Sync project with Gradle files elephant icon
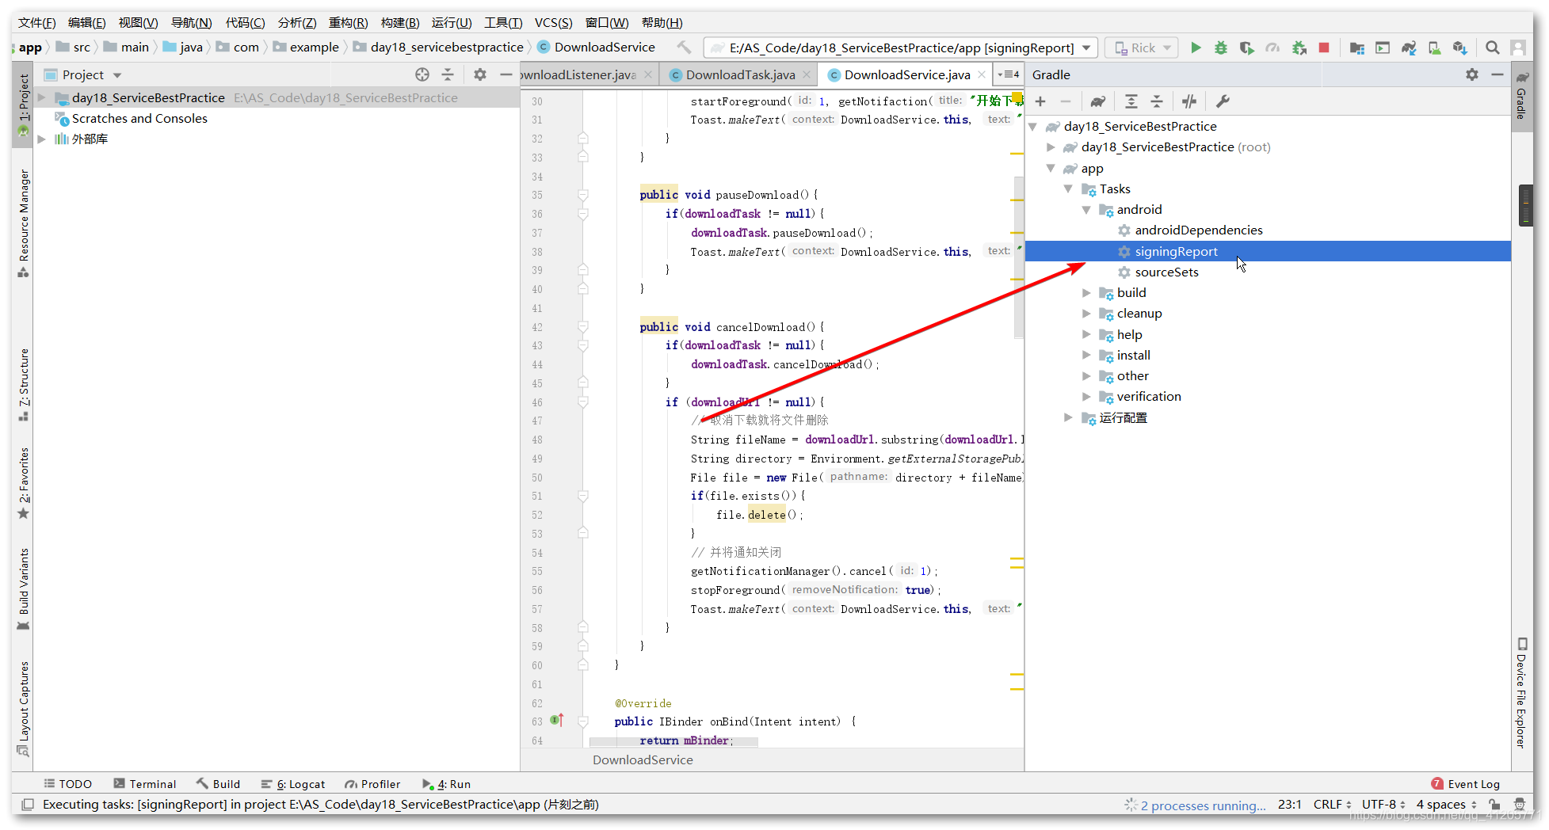The height and width of the screenshot is (830, 1549). (1409, 48)
